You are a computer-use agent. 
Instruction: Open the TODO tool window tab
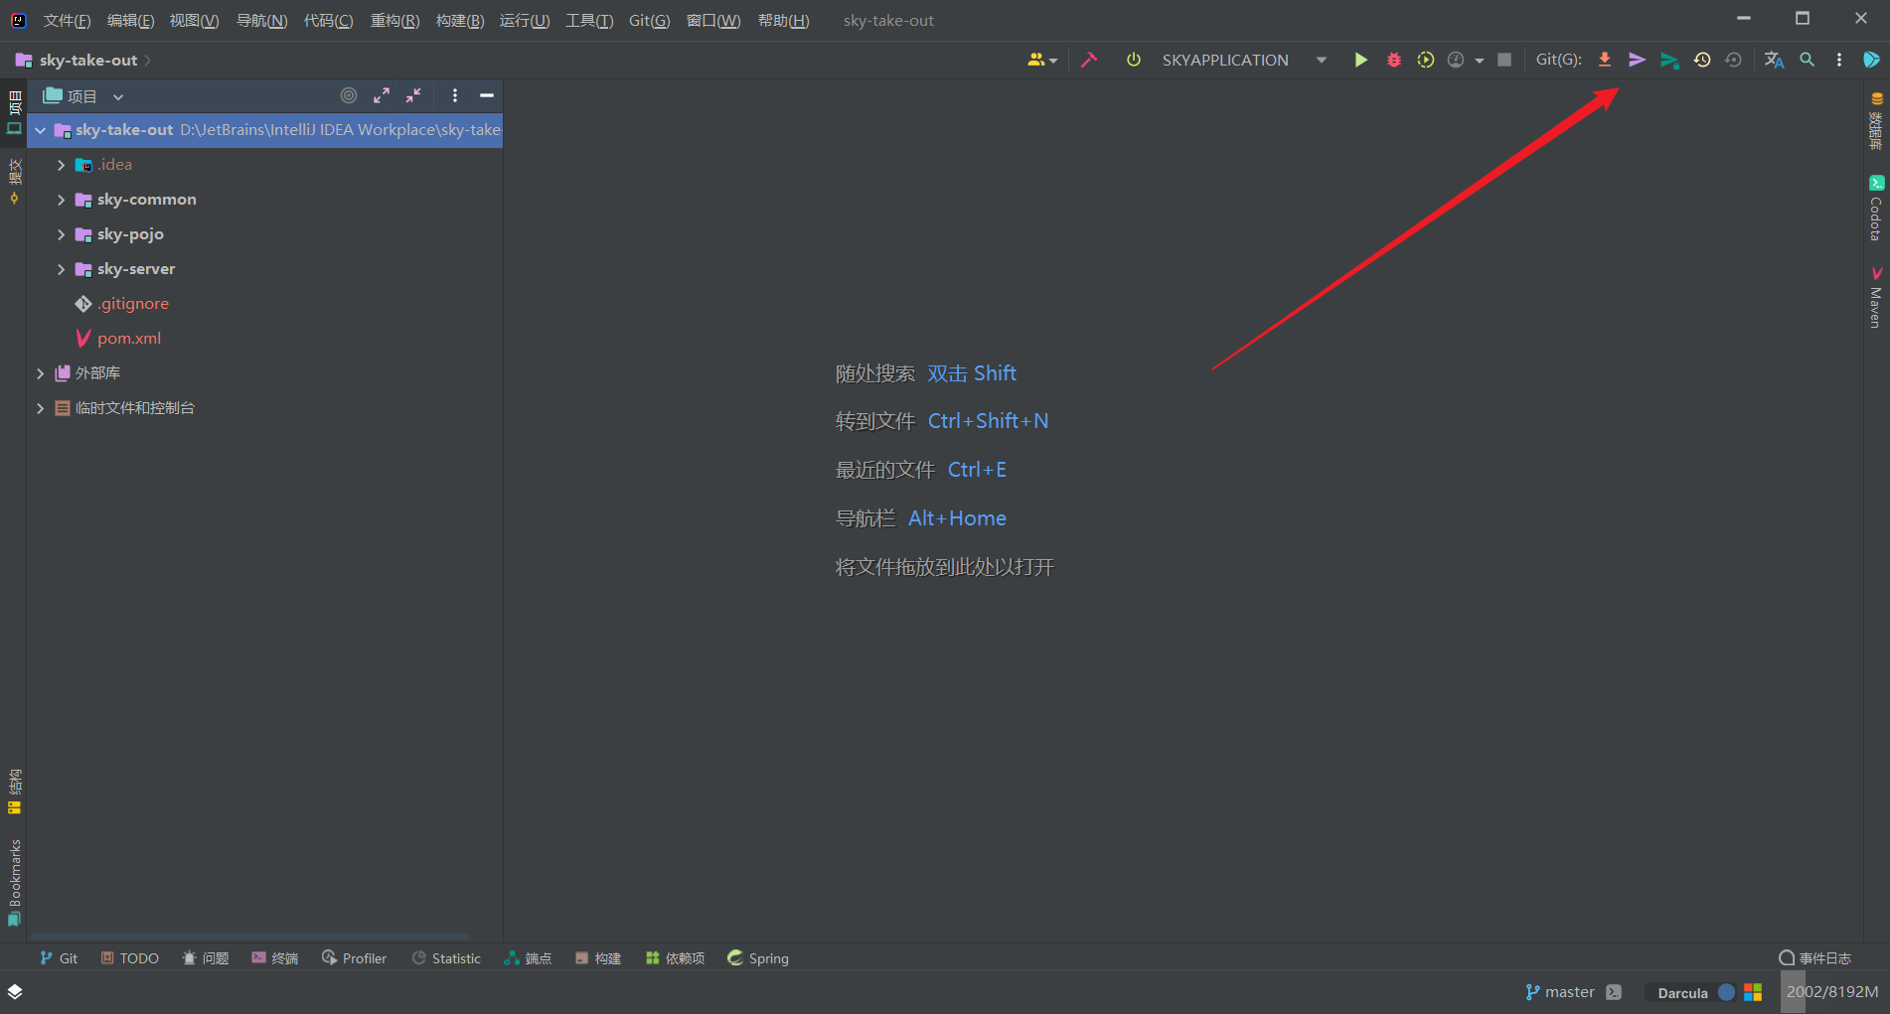point(130,958)
